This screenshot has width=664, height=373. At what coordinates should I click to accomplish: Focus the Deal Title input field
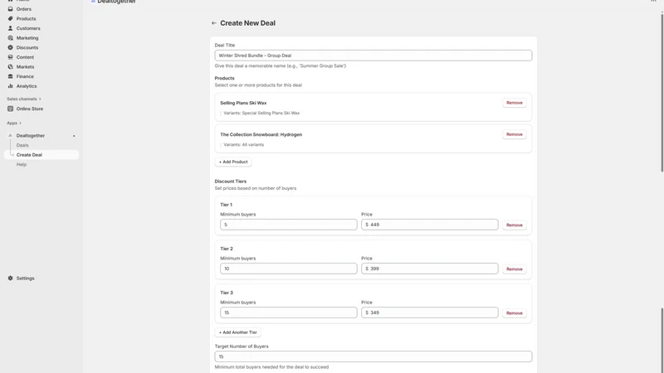[x=373, y=56]
